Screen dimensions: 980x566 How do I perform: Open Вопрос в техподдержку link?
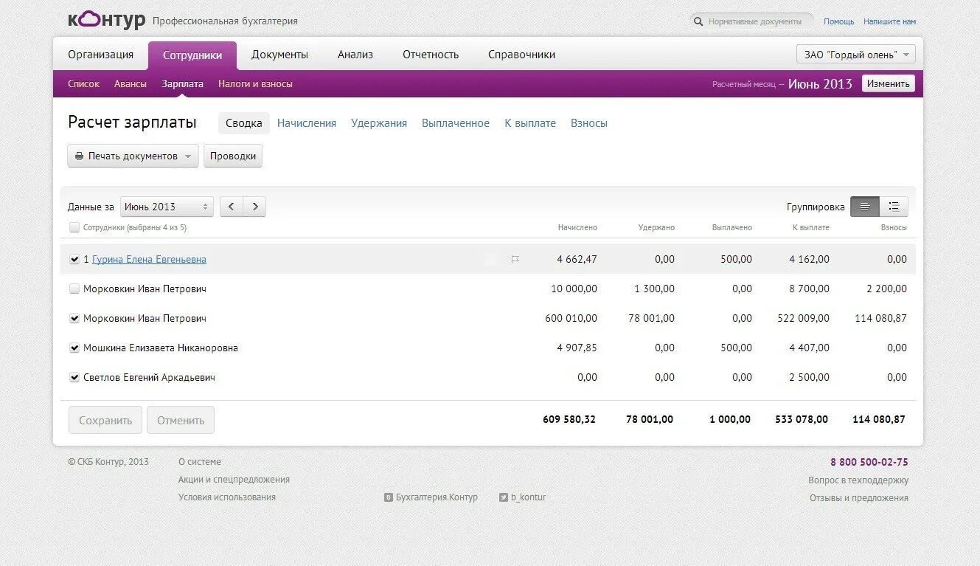(x=858, y=480)
